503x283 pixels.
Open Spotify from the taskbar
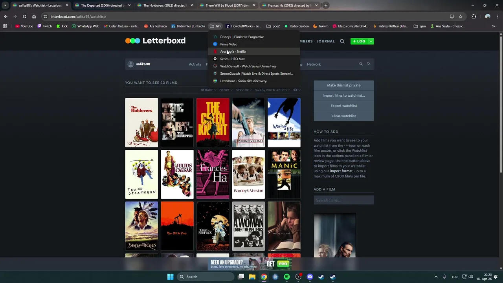[287, 277]
